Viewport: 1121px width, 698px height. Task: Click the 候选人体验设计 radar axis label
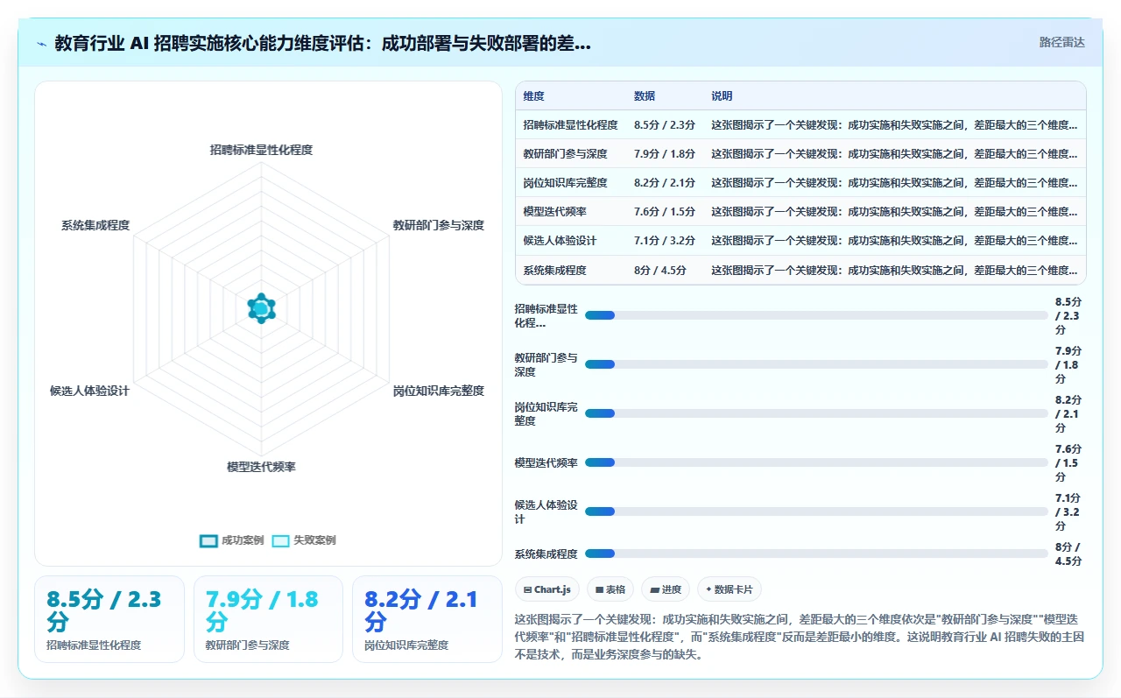[x=89, y=391]
